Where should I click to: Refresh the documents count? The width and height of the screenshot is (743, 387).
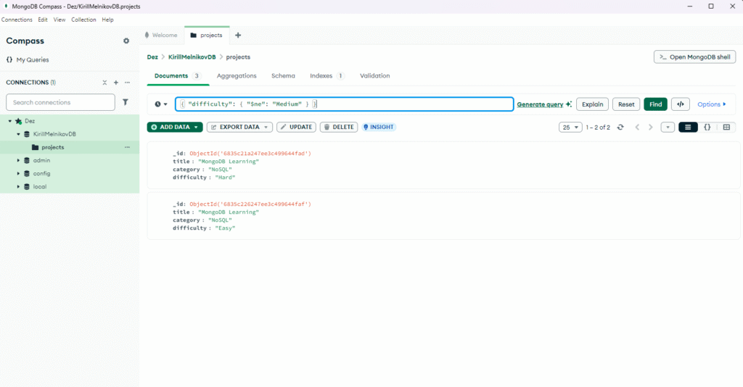tap(620, 128)
